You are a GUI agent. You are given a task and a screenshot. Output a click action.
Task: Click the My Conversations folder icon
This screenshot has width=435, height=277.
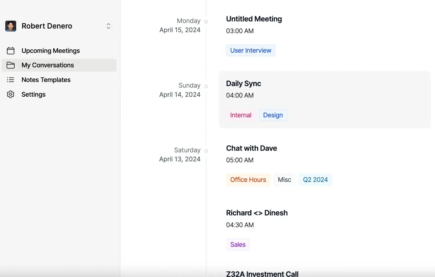coord(11,65)
